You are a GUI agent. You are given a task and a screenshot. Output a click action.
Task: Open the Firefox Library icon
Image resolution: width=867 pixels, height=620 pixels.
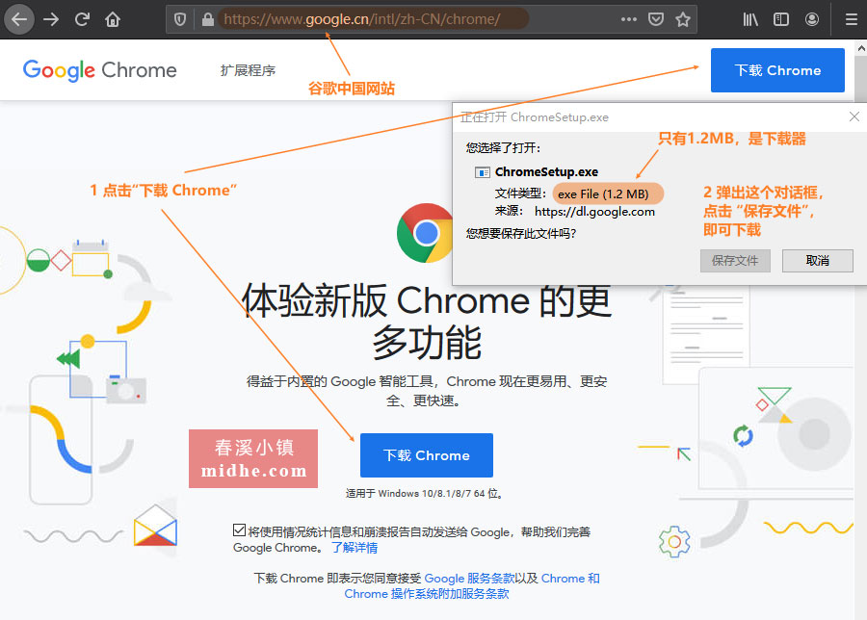pyautogui.click(x=750, y=19)
